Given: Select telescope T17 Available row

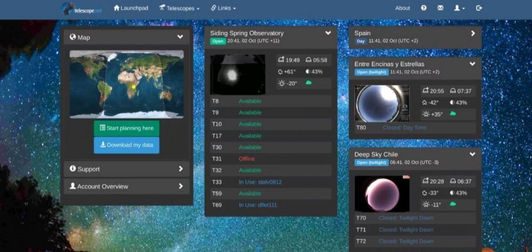Looking at the screenshot, I should click(271, 136).
